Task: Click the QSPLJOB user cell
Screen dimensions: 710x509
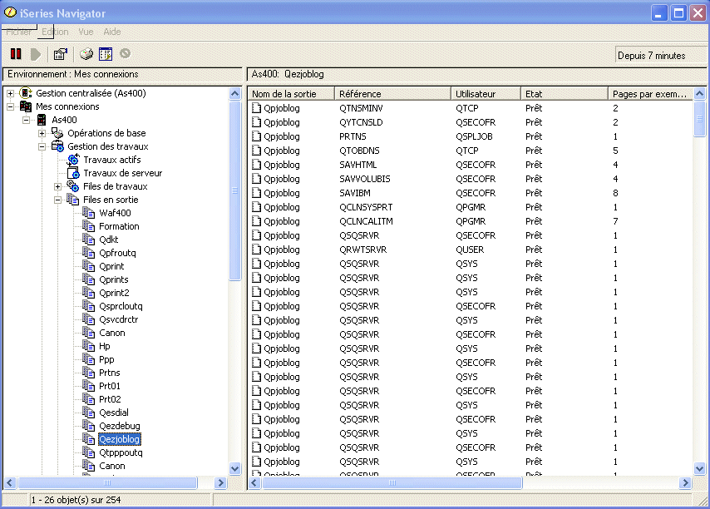Action: [x=474, y=136]
